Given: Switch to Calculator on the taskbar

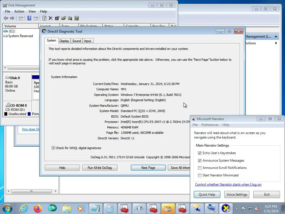Looking at the screenshot, I should pyautogui.click(x=110, y=208).
